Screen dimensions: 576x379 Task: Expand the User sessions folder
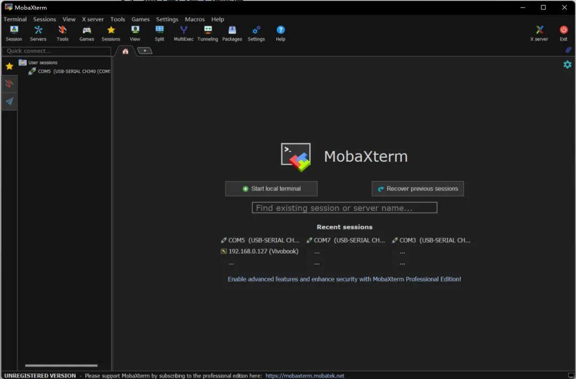click(38, 62)
